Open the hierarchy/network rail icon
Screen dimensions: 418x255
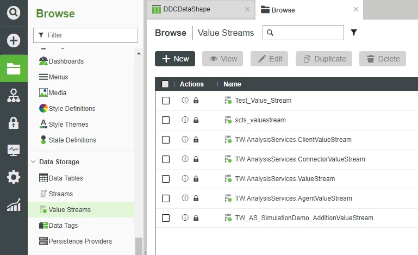point(14,96)
